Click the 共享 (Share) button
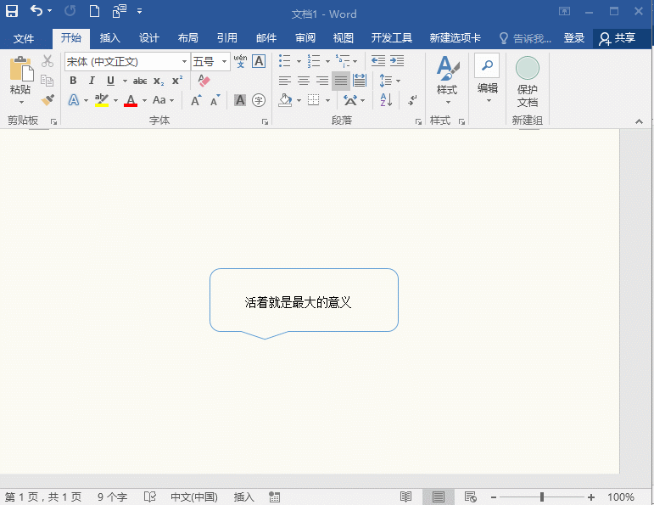The image size is (654, 505). point(618,38)
